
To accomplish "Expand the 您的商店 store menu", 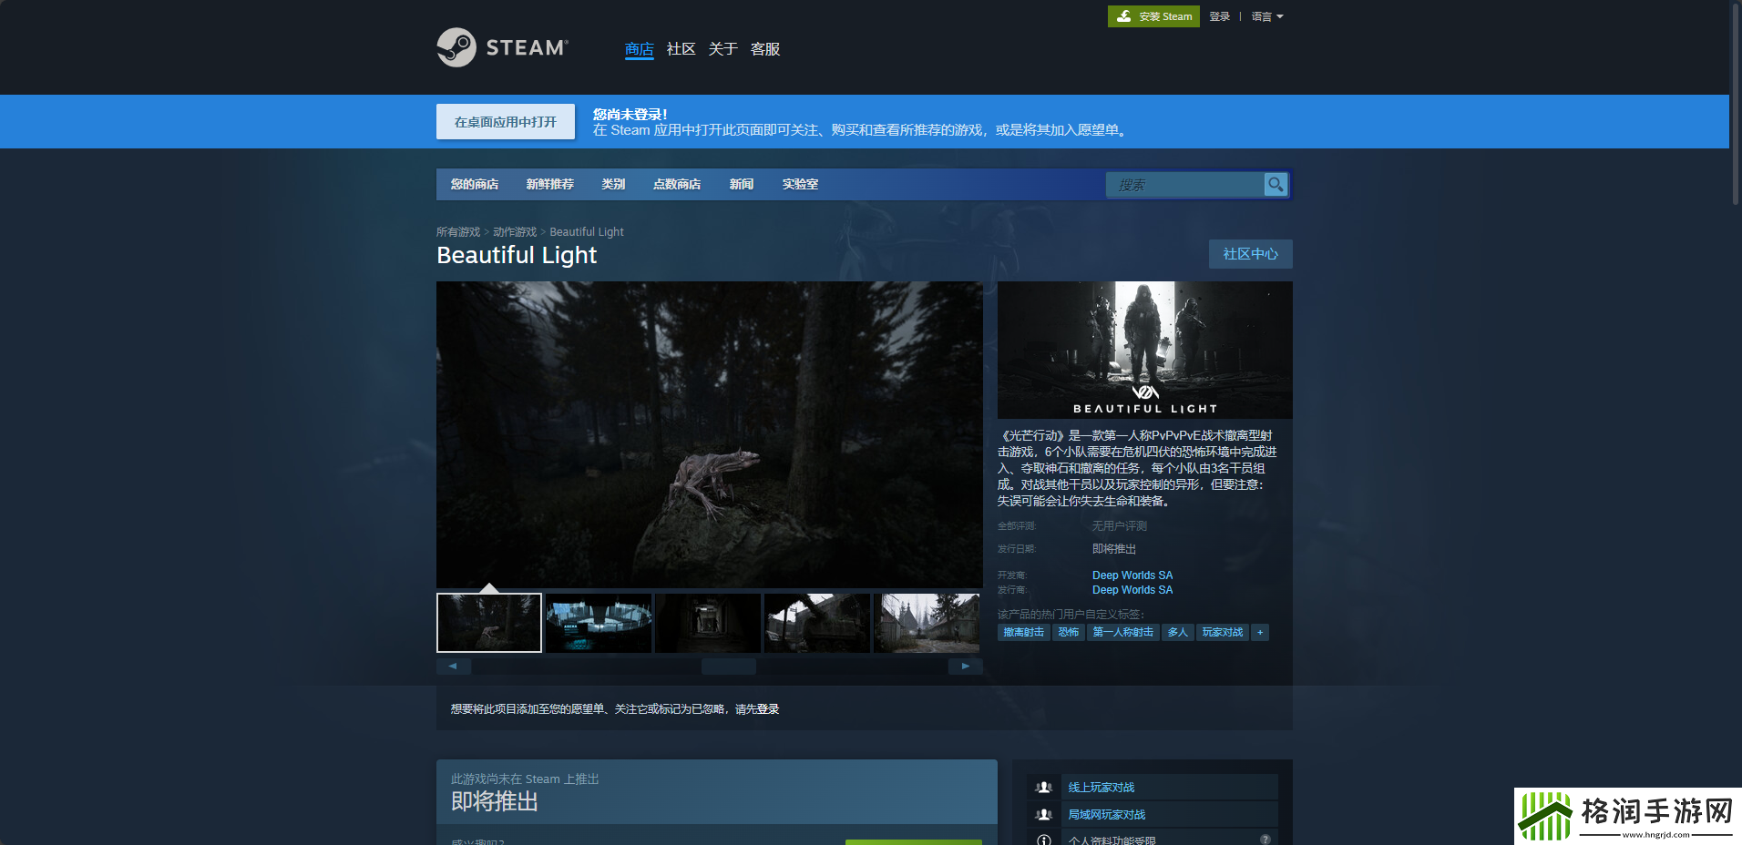I will click(474, 184).
